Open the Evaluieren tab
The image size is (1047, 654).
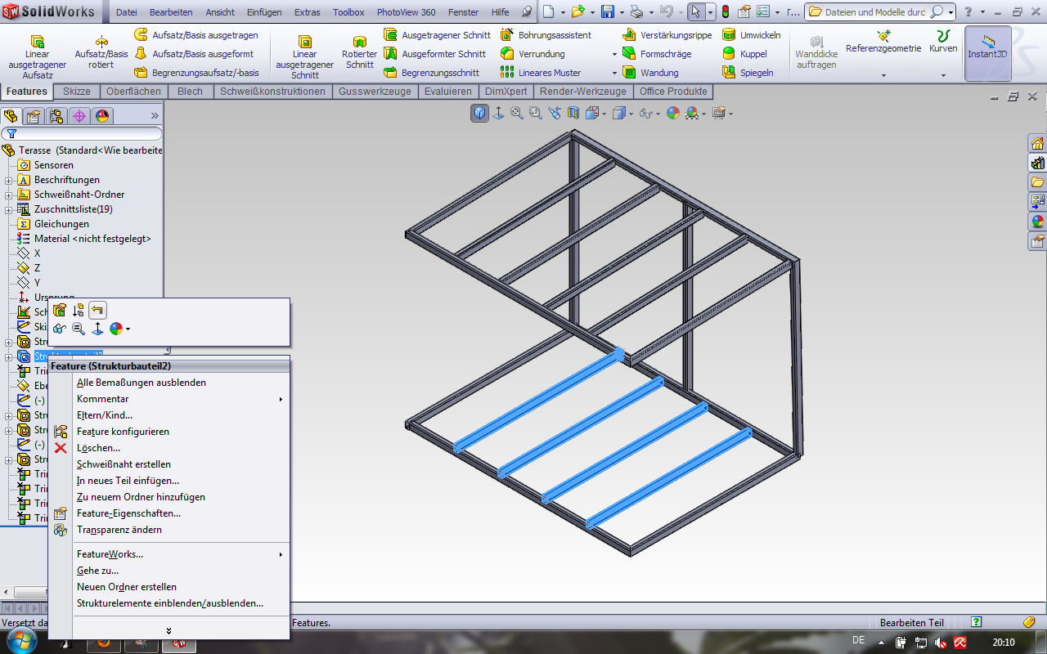tap(447, 92)
